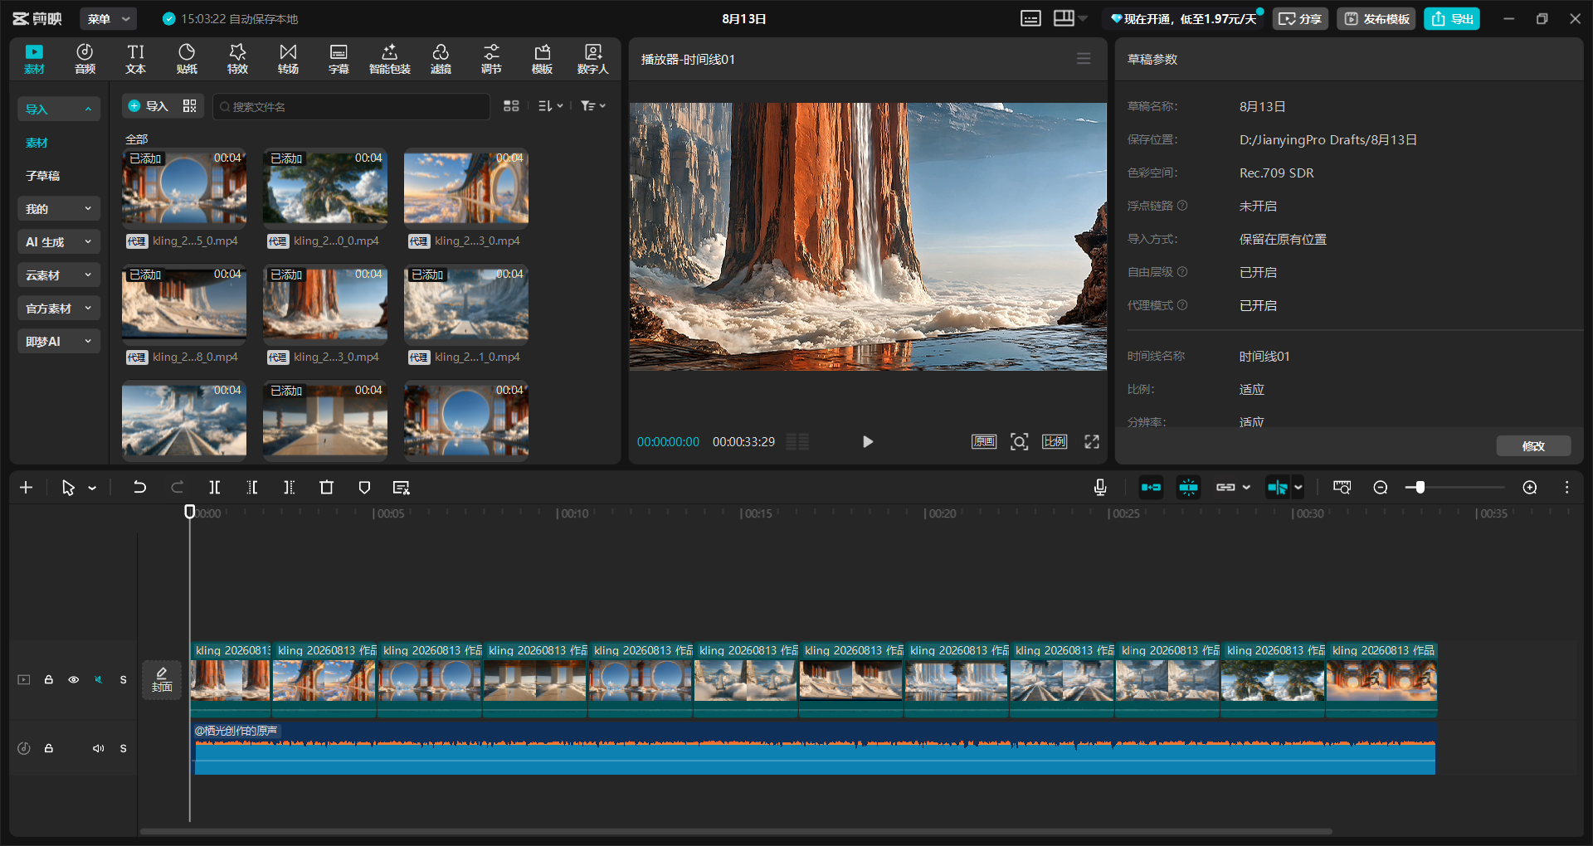Screen dimensions: 1593x846
Task: Open the 音频 tab
Action: (85, 59)
